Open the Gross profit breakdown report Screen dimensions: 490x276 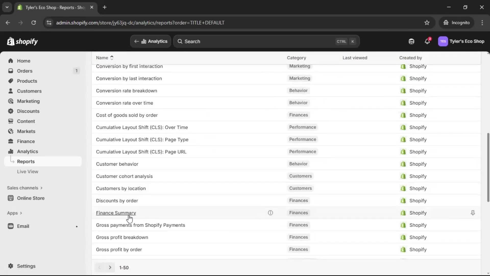(122, 237)
